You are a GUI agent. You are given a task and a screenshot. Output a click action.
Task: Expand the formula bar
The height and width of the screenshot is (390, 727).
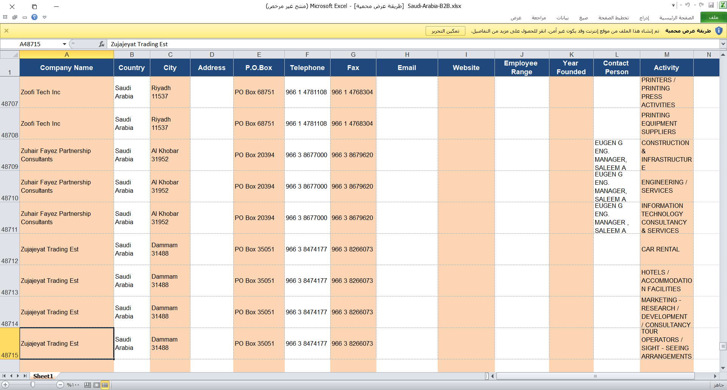click(723, 44)
